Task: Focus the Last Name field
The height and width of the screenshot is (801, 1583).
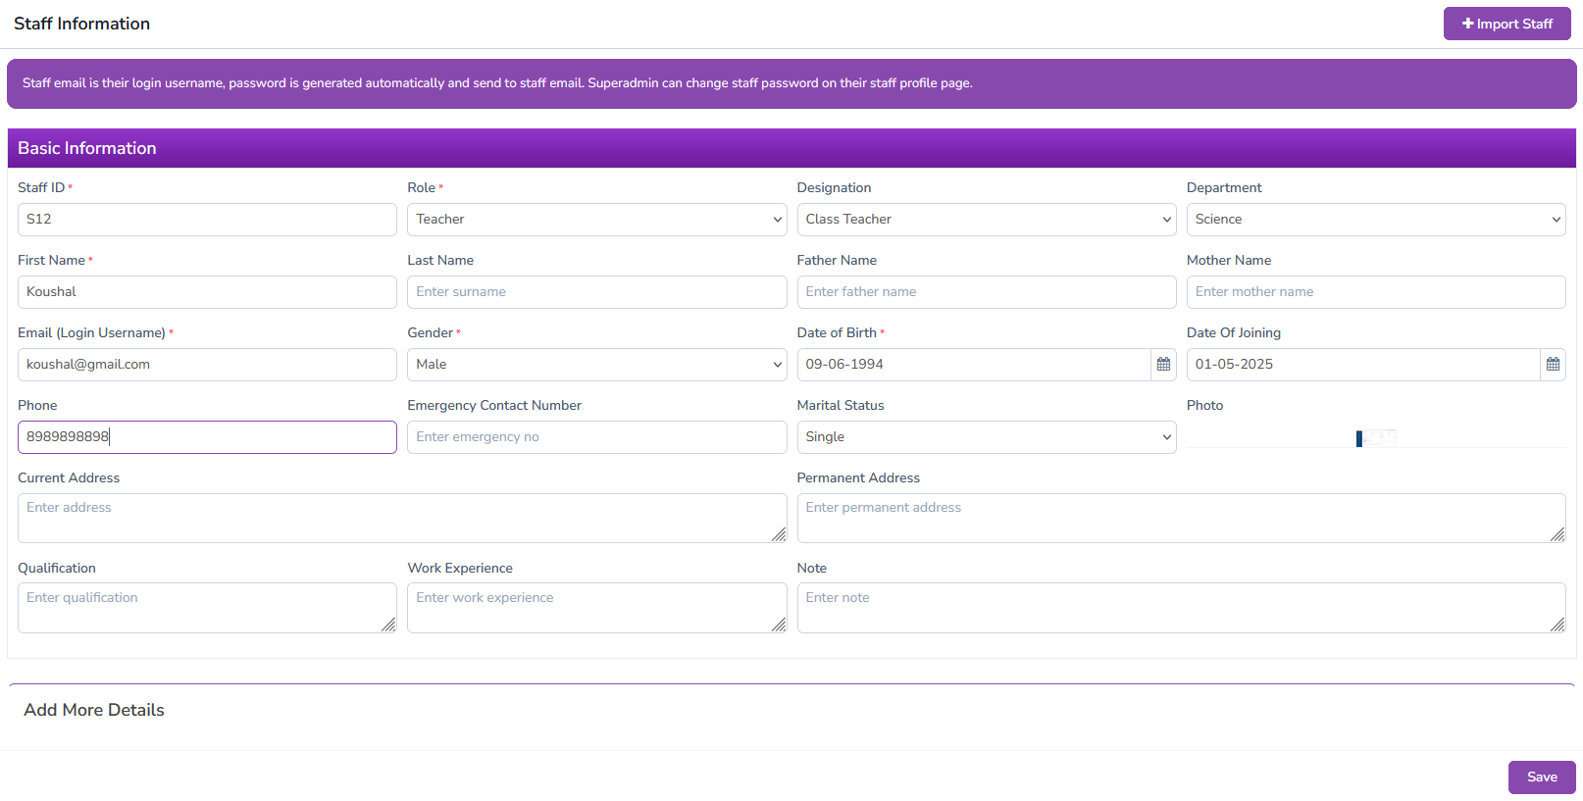Action: [x=596, y=292]
